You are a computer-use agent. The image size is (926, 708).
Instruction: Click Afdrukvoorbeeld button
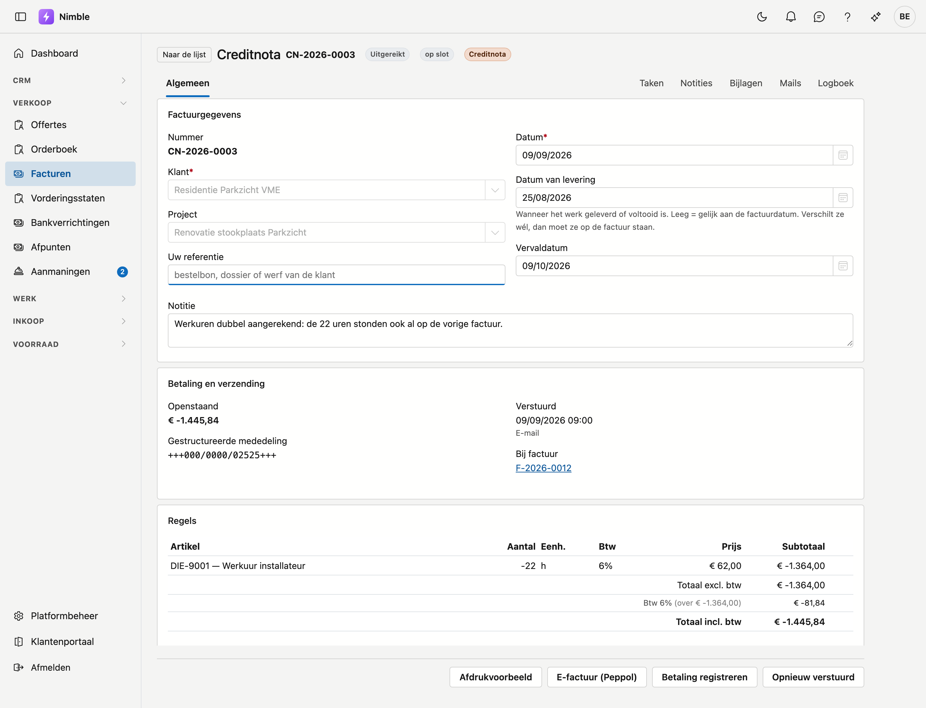496,677
